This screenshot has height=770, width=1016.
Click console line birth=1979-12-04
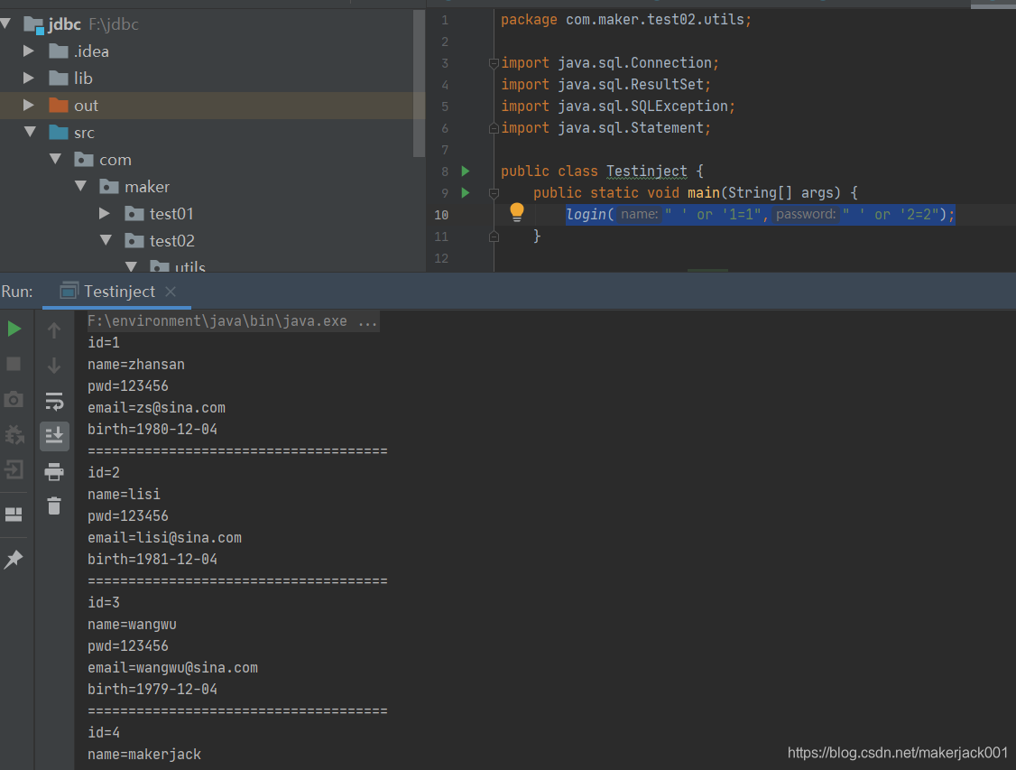(x=152, y=690)
